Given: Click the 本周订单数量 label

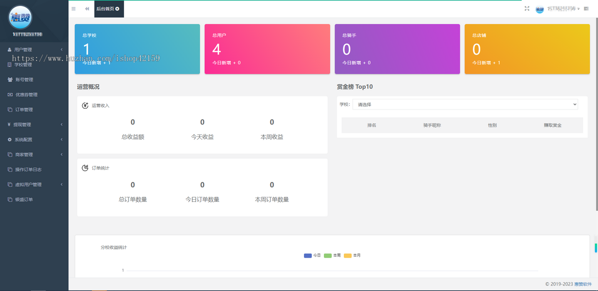Looking at the screenshot, I should pos(272,200).
